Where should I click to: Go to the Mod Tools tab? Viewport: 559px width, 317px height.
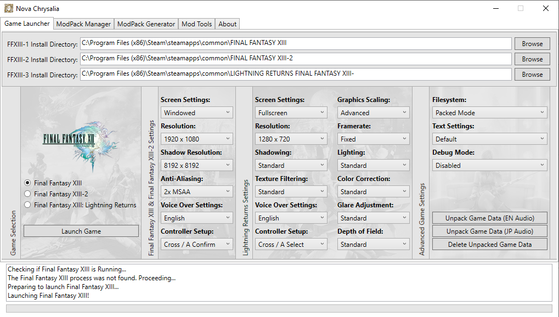pos(197,24)
